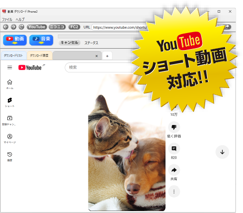The image size is (243, 213).
Task: Open comments showing 820
Action: tap(174, 149)
